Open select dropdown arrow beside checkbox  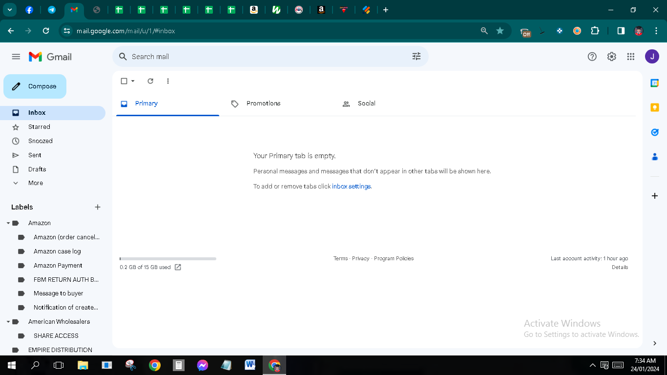[x=133, y=81]
